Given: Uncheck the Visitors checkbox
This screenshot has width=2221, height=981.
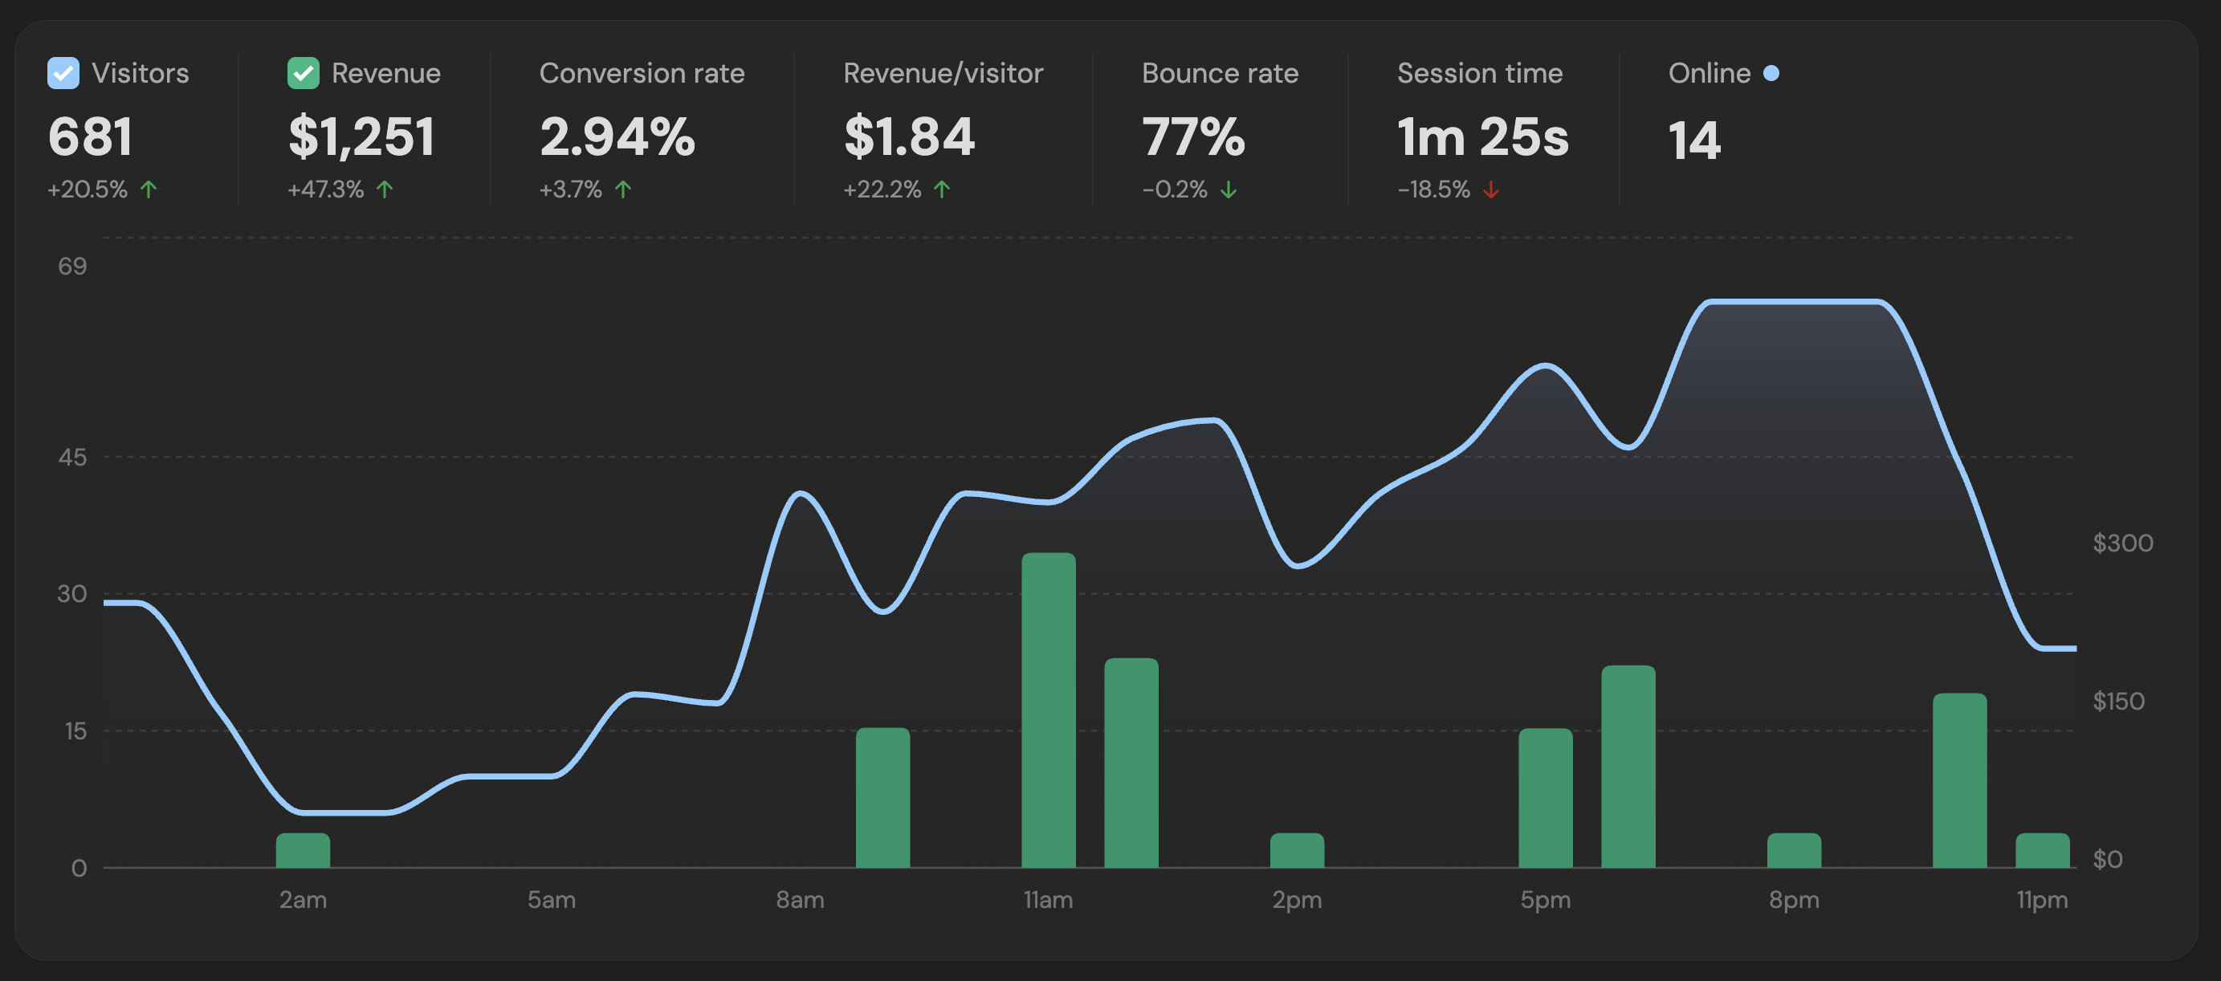Looking at the screenshot, I should [x=63, y=73].
